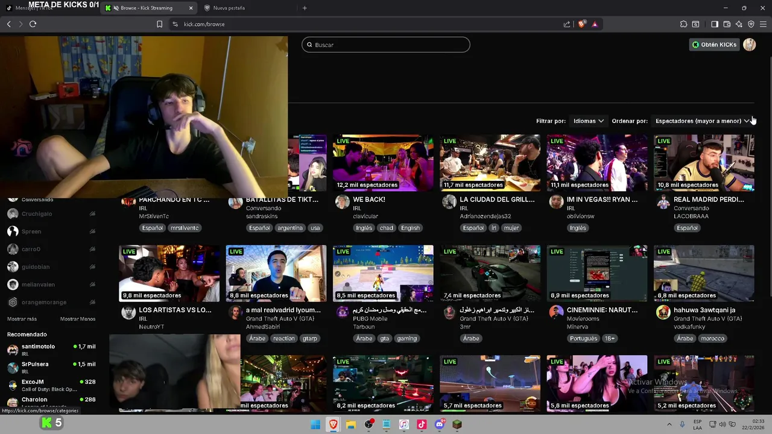
Task: Open the Minecraft block icon in the taskbar
Action: coord(457,424)
